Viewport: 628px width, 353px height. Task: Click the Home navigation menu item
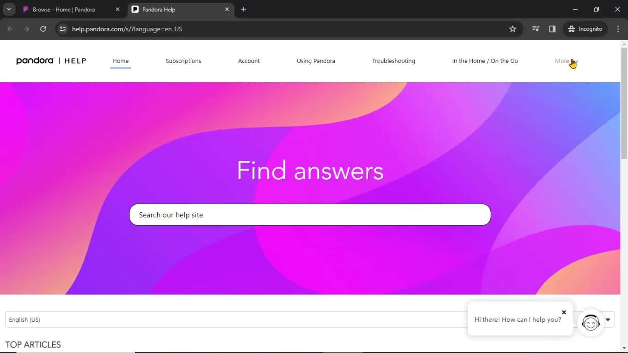[x=120, y=60]
